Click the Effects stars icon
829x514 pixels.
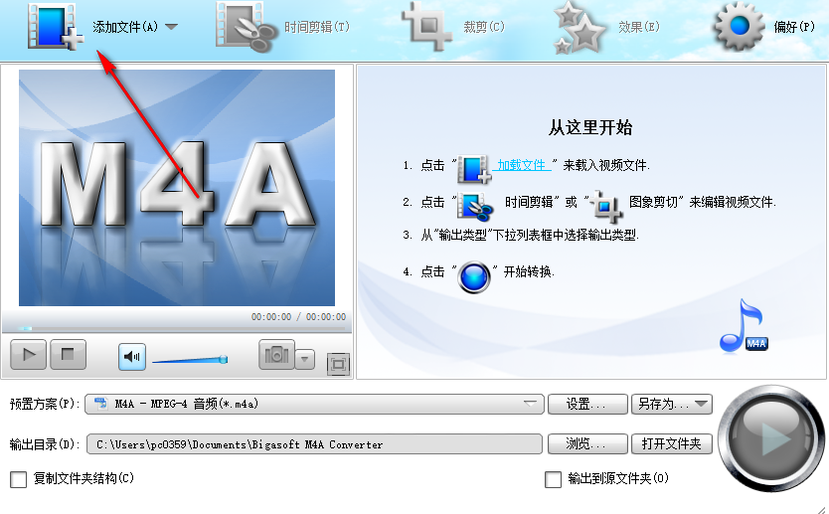pos(579,28)
